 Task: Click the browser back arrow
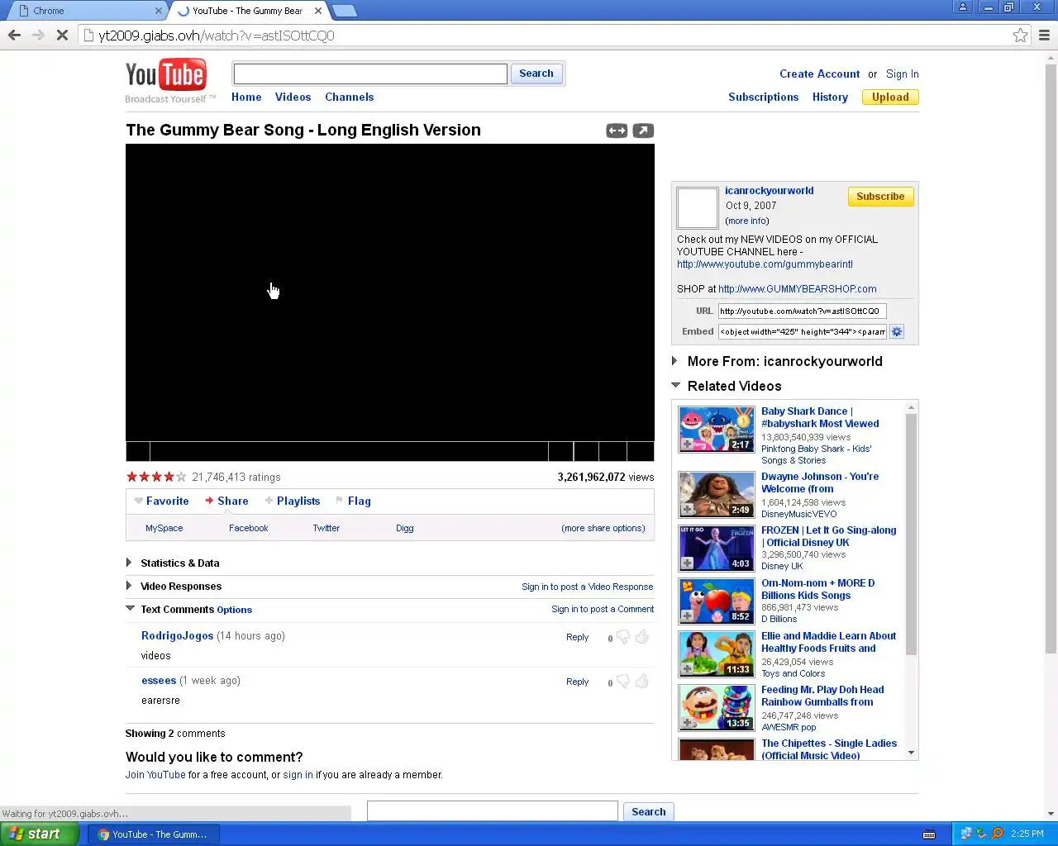coord(14,36)
